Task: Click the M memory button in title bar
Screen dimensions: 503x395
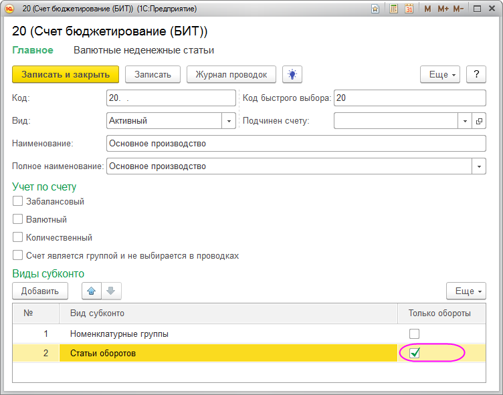Action: click(427, 9)
